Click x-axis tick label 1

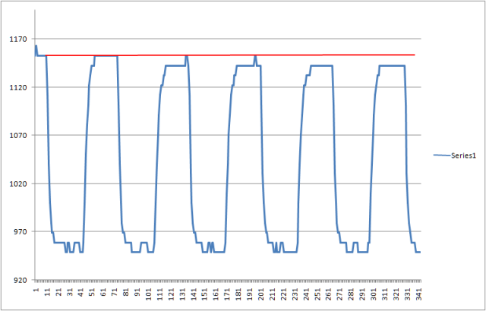36,288
